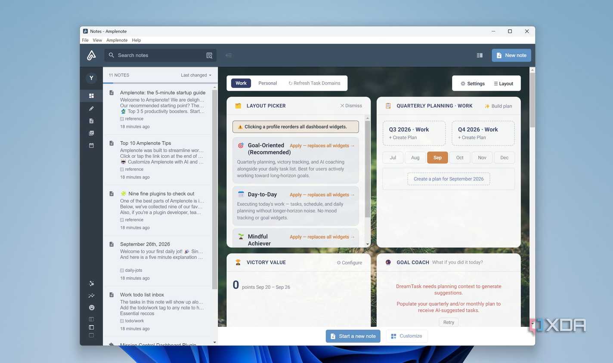This screenshot has width=613, height=363.
Task: Click the notes list scrollbar thumb
Action: [x=214, y=189]
